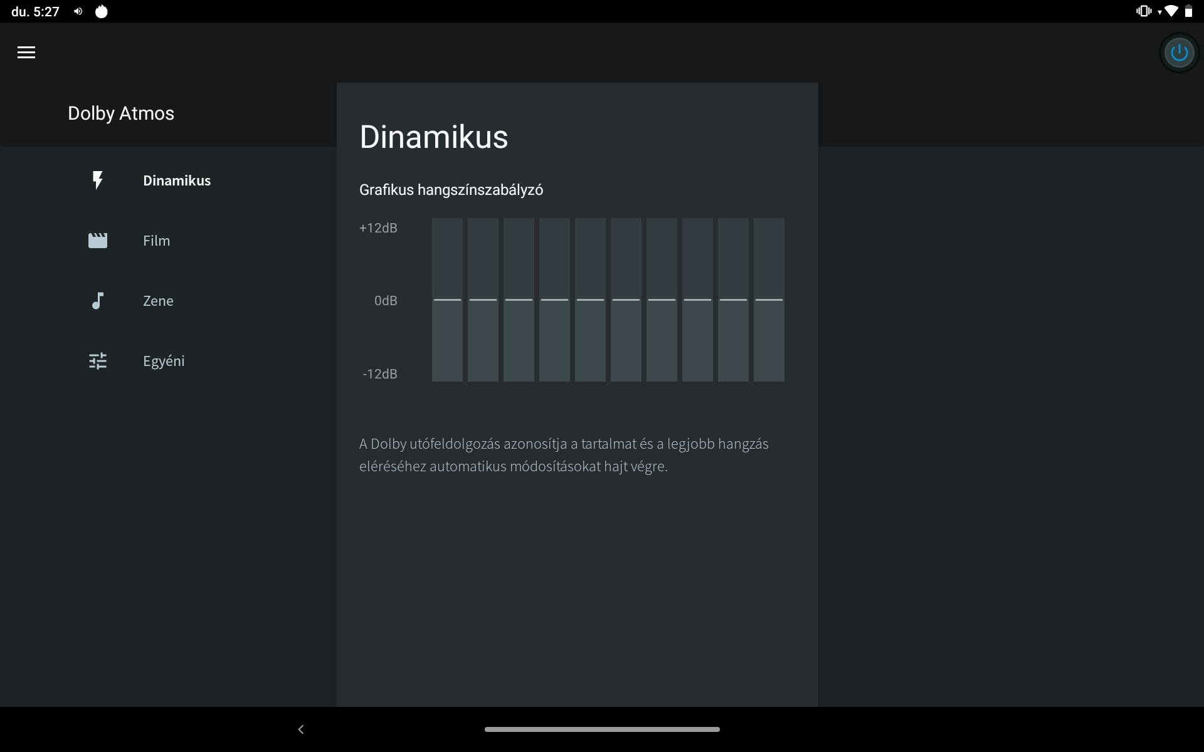Viewport: 1204px width, 752px height.
Task: Select the Zene music note icon
Action: point(97,301)
